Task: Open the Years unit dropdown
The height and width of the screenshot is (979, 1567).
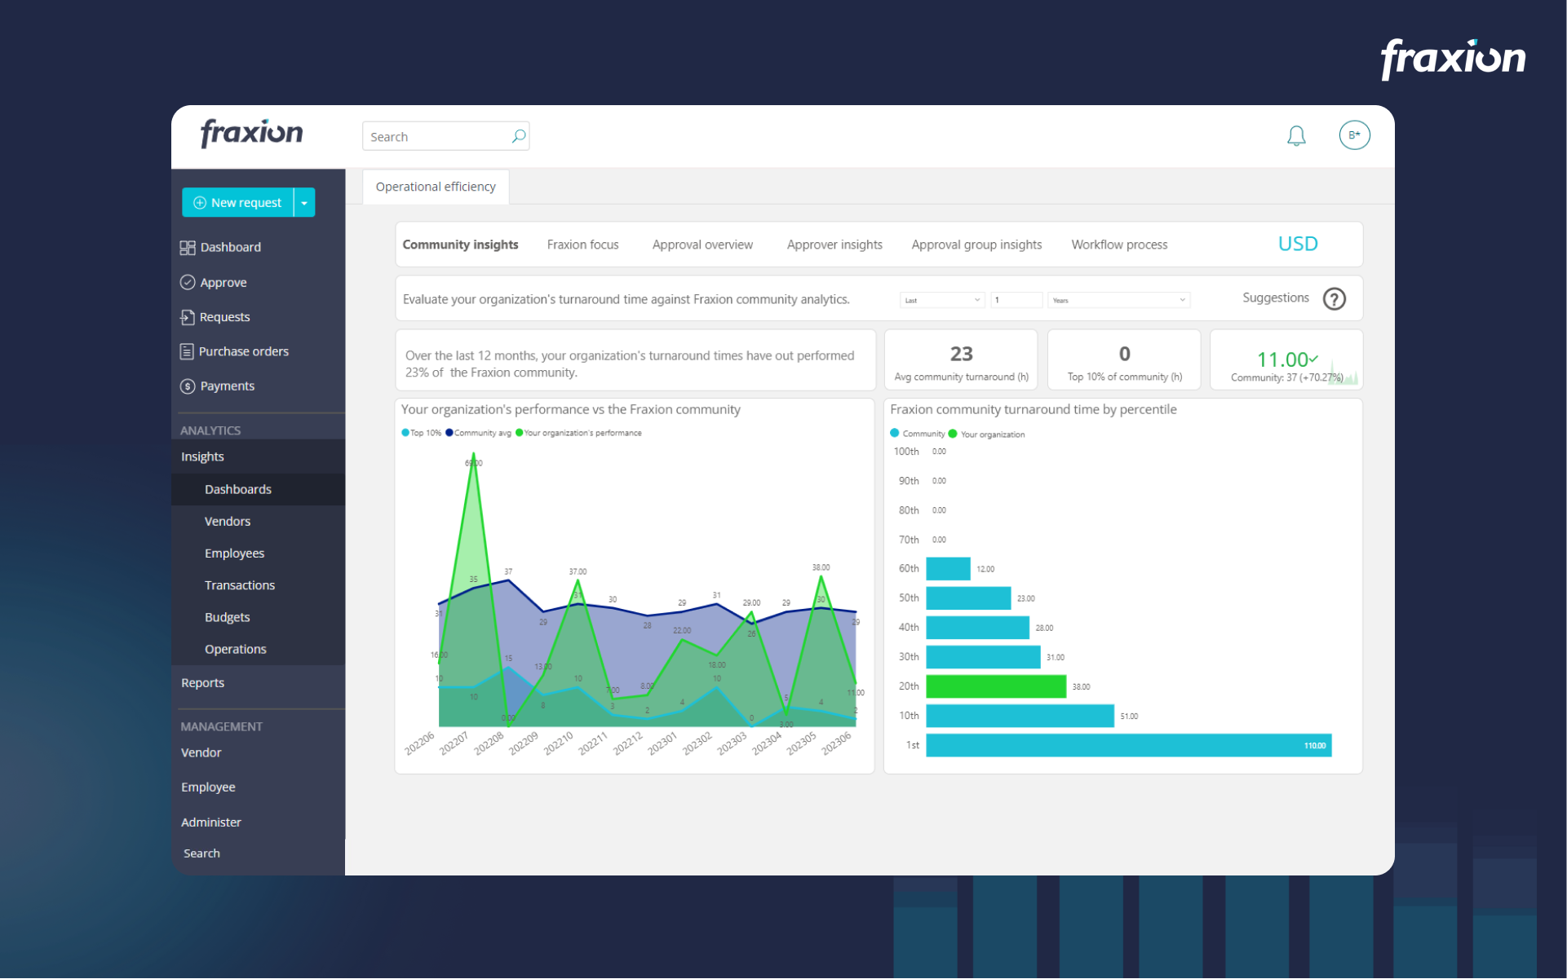Action: (1118, 300)
